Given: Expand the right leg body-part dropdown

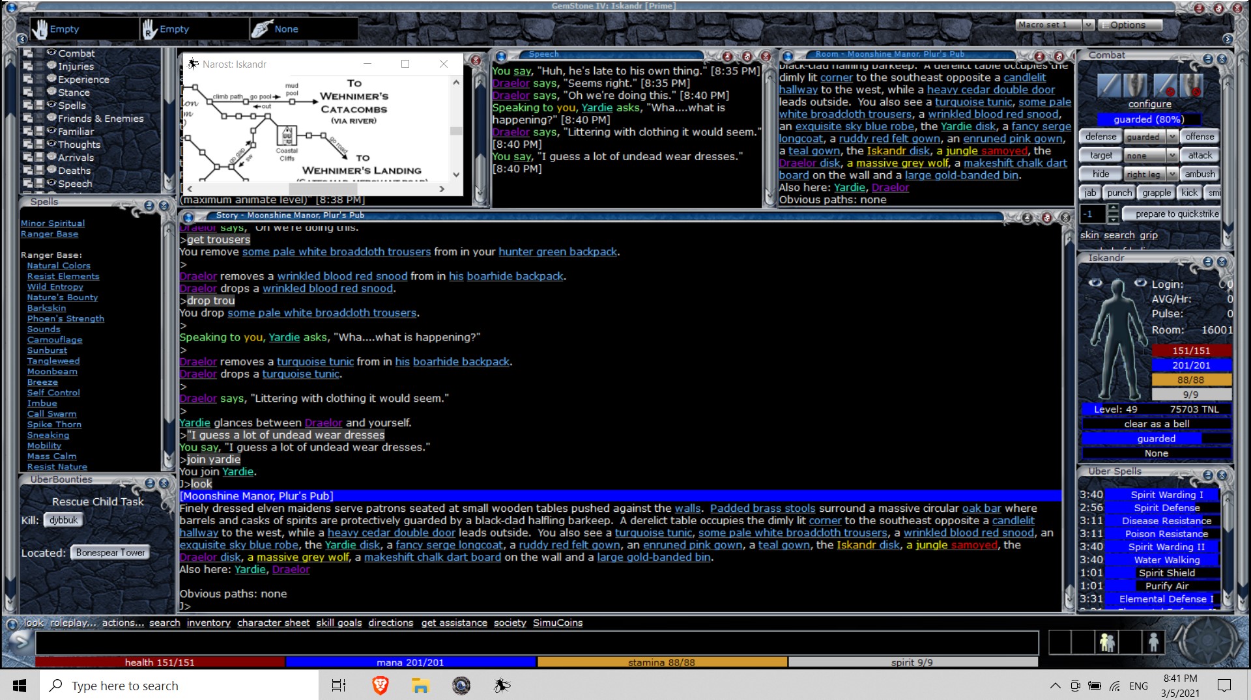Looking at the screenshot, I should (1172, 174).
